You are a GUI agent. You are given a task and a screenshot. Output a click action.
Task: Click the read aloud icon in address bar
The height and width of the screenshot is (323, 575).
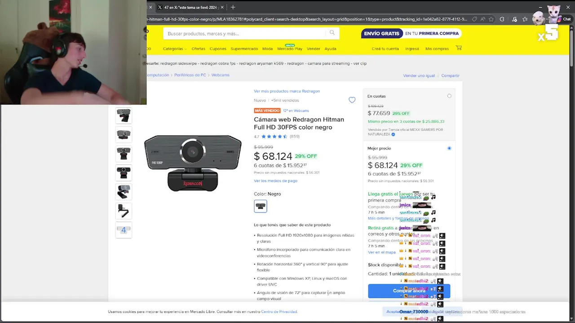point(483,19)
